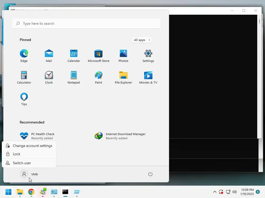
Task: Choose Lock from the account menu
Action: pyautogui.click(x=29, y=154)
